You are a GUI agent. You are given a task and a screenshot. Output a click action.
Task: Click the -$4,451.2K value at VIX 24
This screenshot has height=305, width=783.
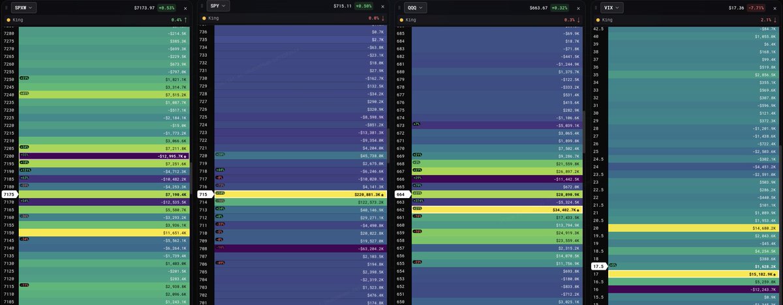point(763,167)
